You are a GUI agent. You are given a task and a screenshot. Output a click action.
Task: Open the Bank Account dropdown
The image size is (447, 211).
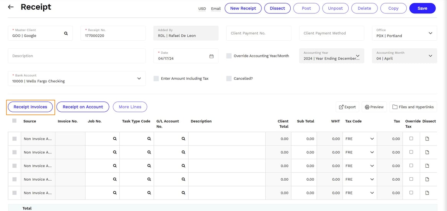pyautogui.click(x=139, y=79)
